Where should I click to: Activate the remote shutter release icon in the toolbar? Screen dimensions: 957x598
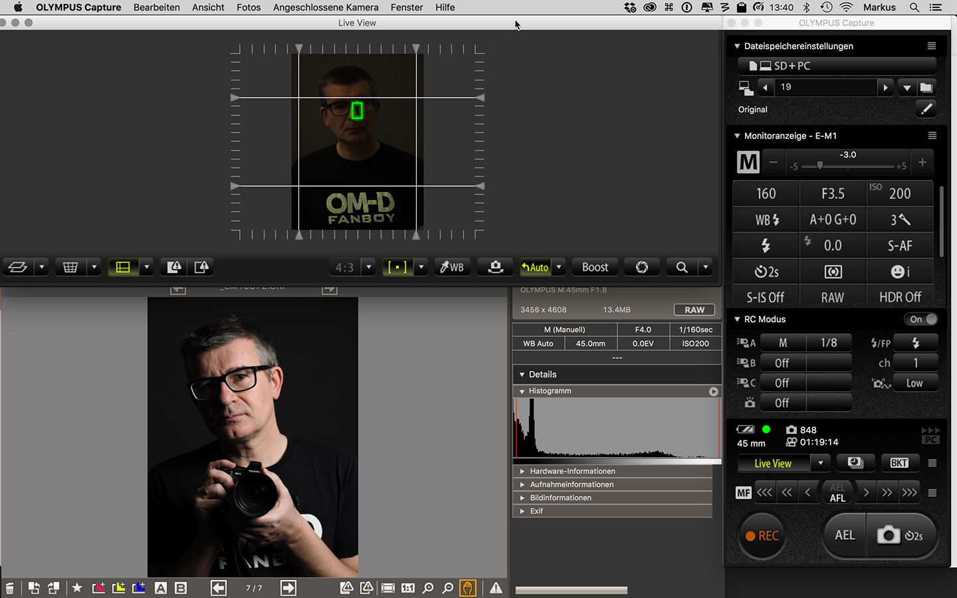[494, 266]
